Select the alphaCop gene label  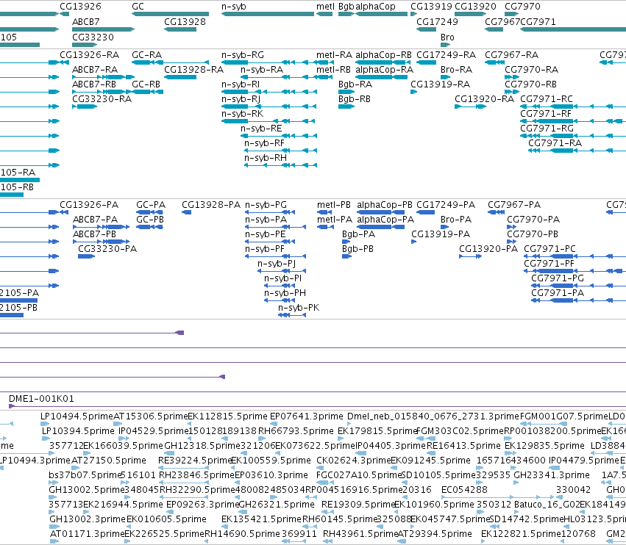pyautogui.click(x=375, y=7)
